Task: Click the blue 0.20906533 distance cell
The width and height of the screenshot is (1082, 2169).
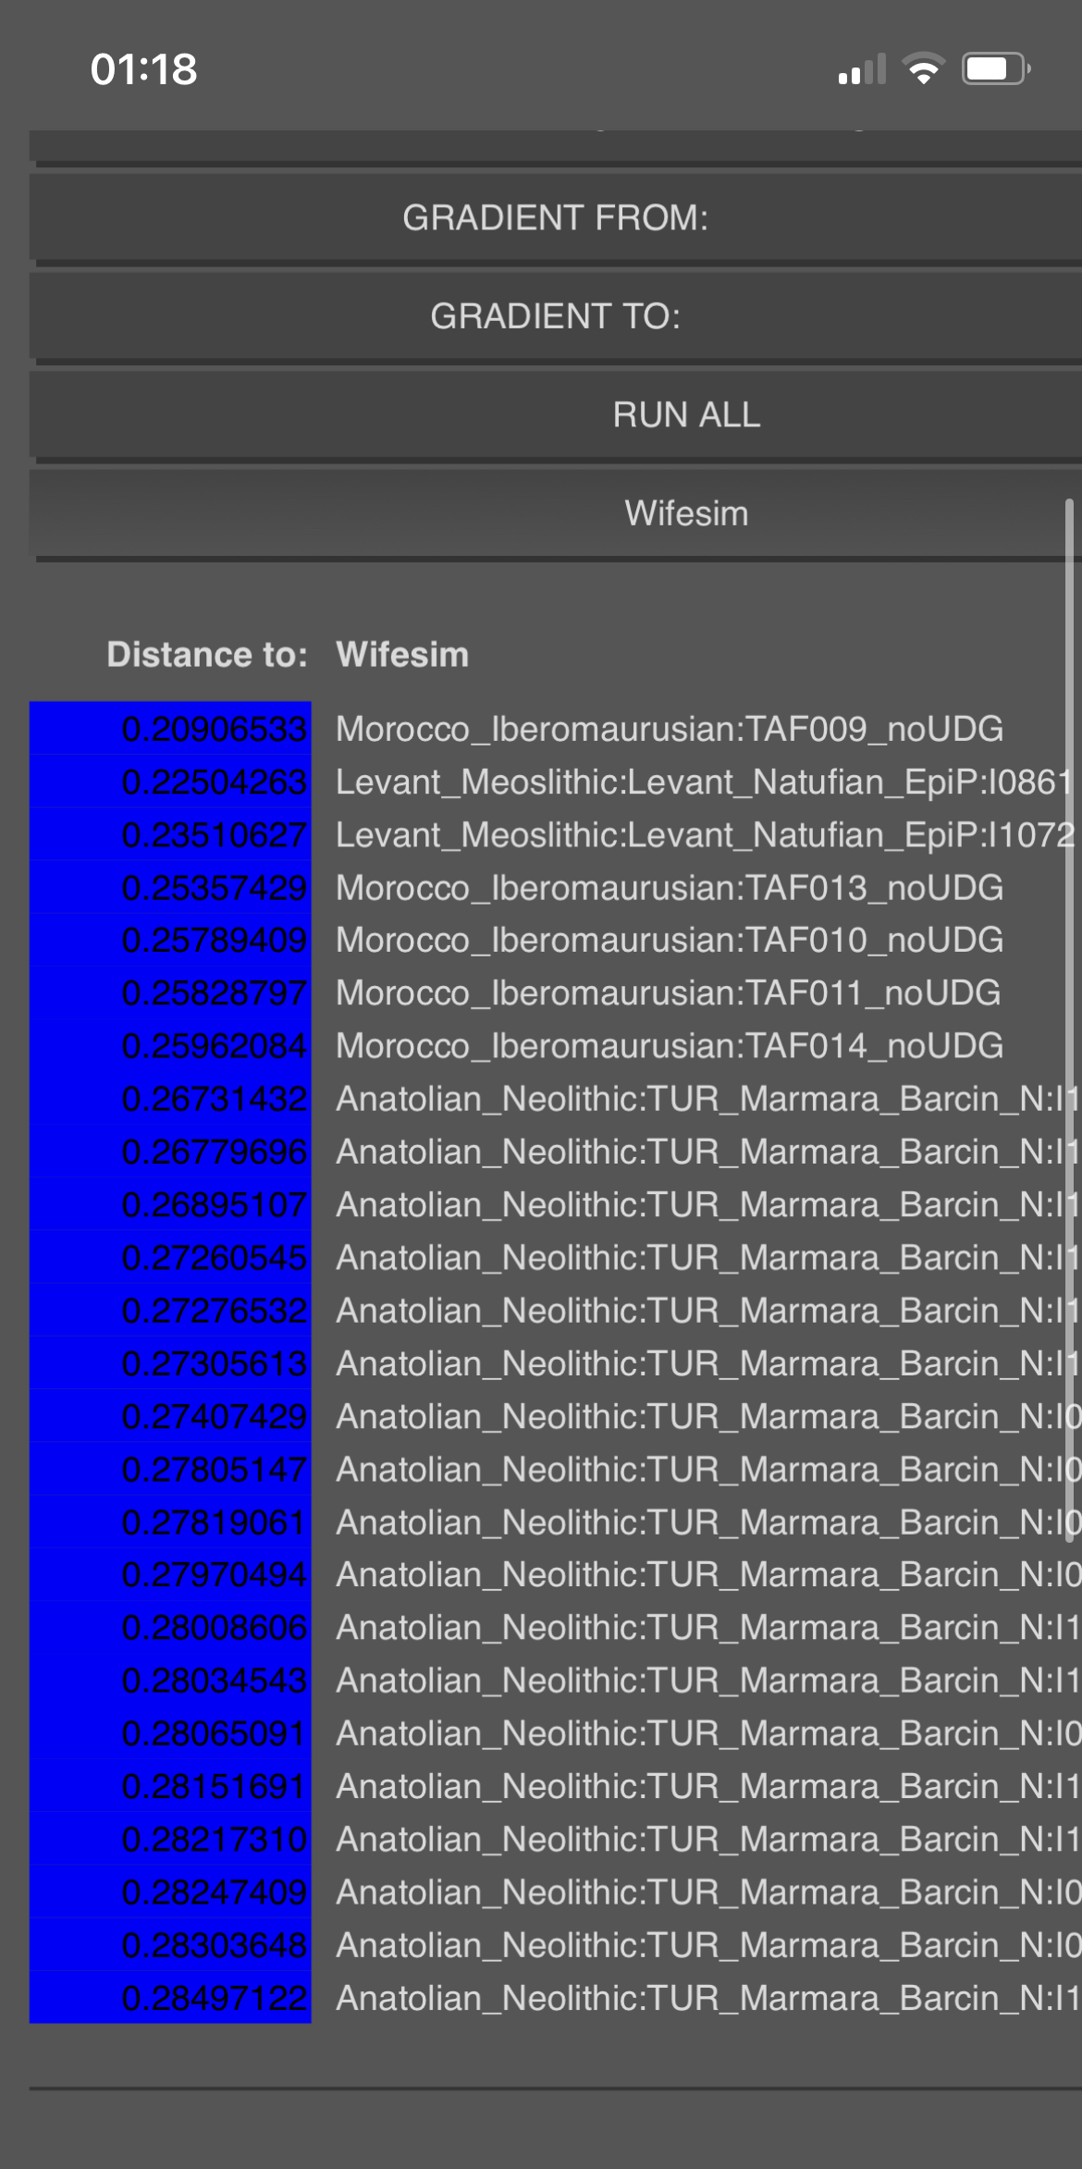Action: pos(170,729)
